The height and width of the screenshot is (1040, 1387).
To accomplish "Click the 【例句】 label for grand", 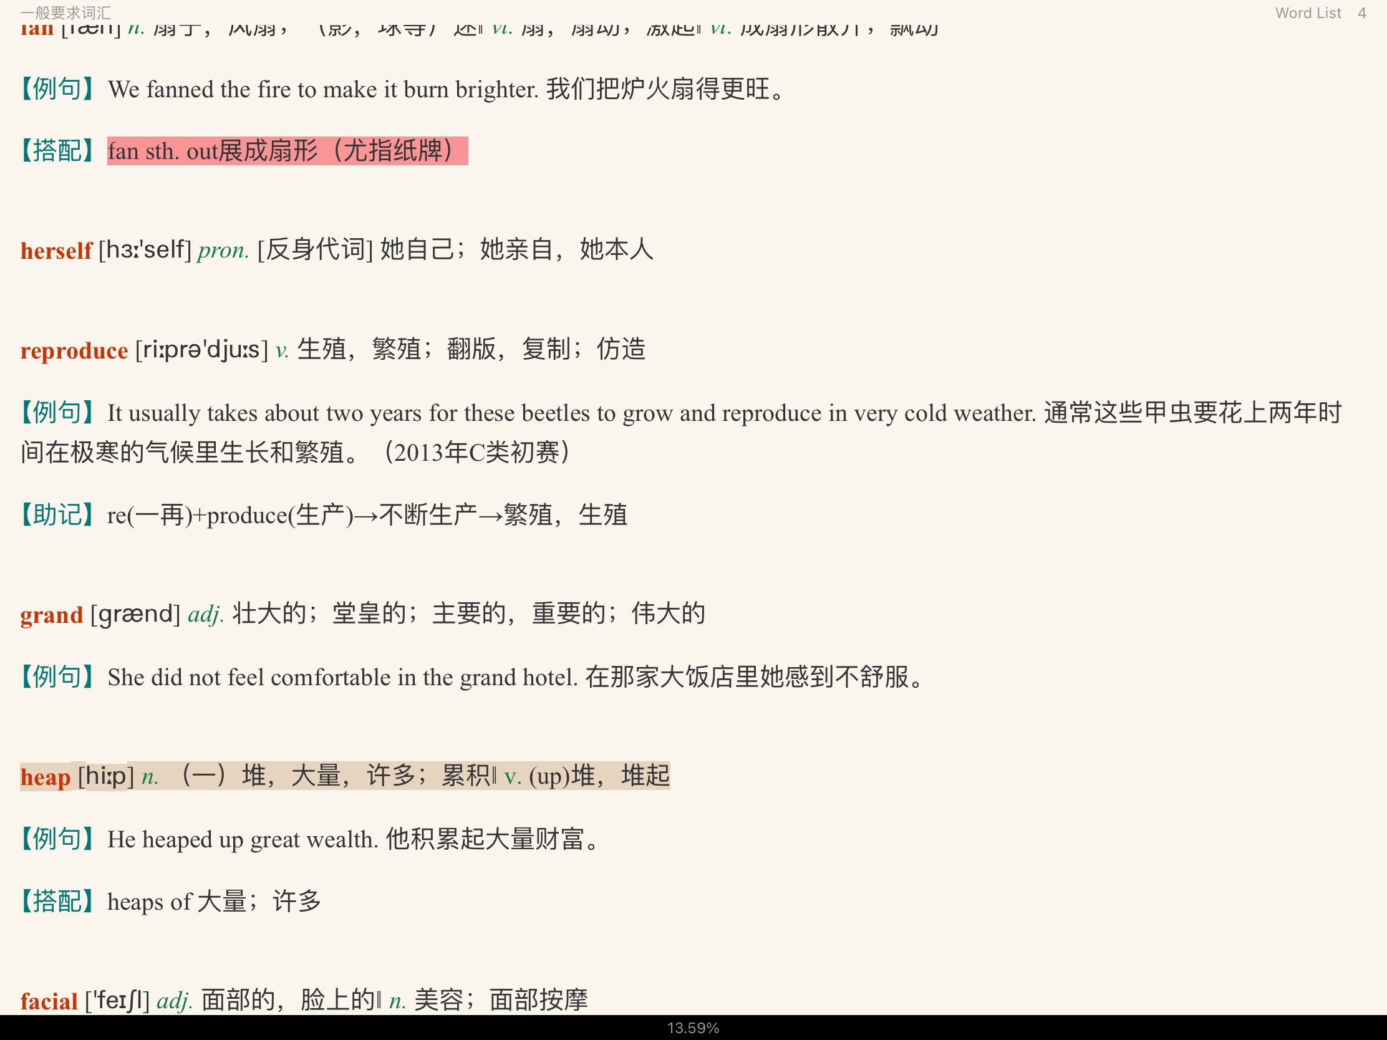I will (x=57, y=677).
